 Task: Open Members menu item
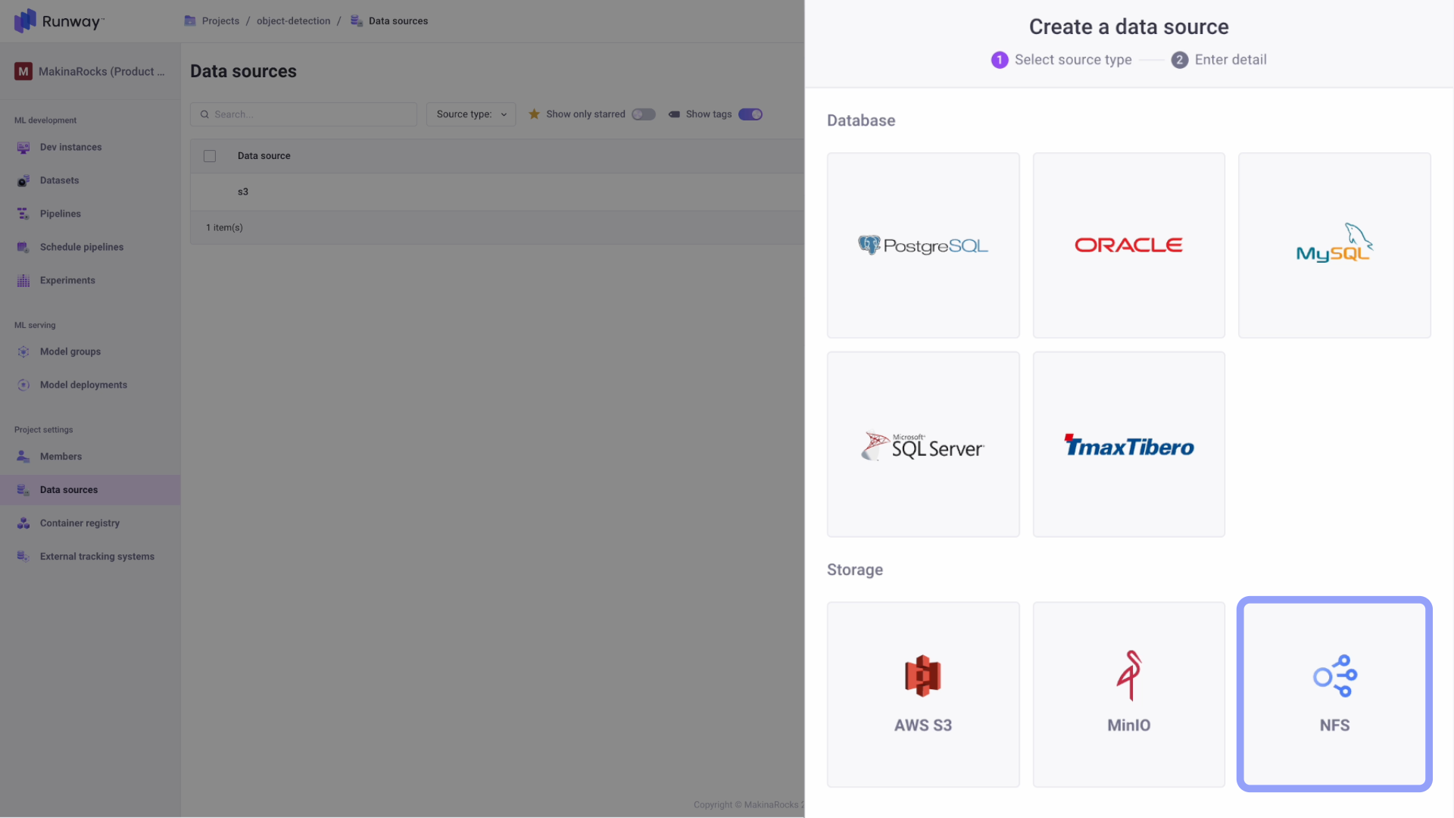click(90, 457)
